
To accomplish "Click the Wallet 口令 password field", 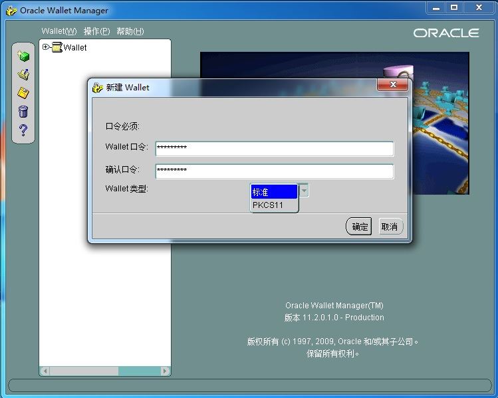I will point(275,149).
